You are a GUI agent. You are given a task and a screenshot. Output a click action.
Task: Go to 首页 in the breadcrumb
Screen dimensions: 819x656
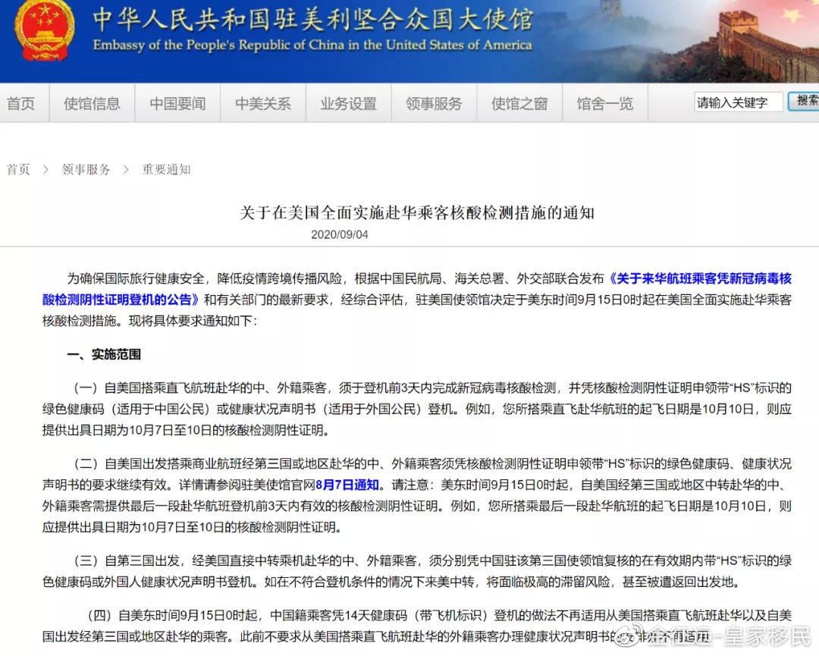17,169
